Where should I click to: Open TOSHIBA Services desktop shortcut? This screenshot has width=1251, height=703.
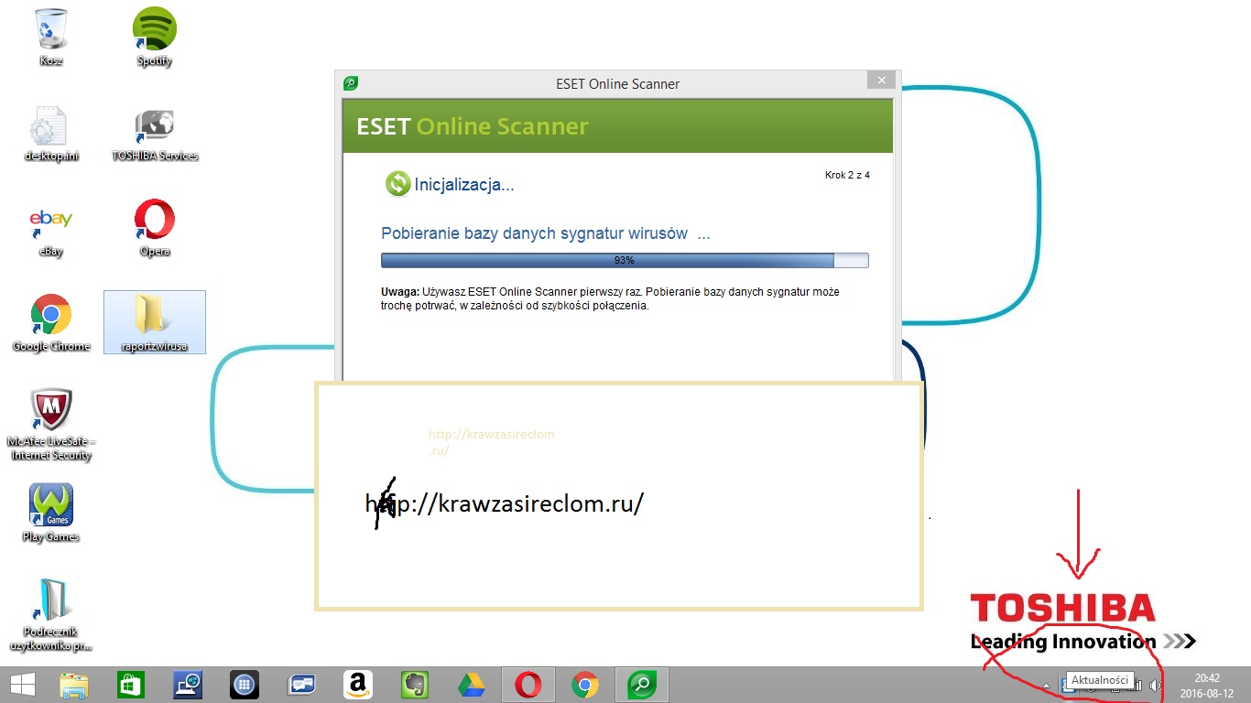click(x=155, y=134)
